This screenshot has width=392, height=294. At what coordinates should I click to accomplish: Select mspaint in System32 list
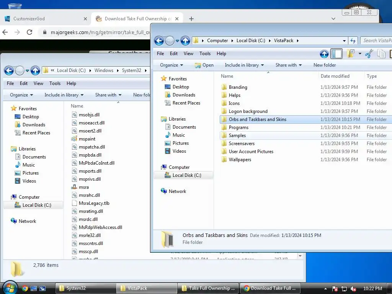tap(87, 139)
